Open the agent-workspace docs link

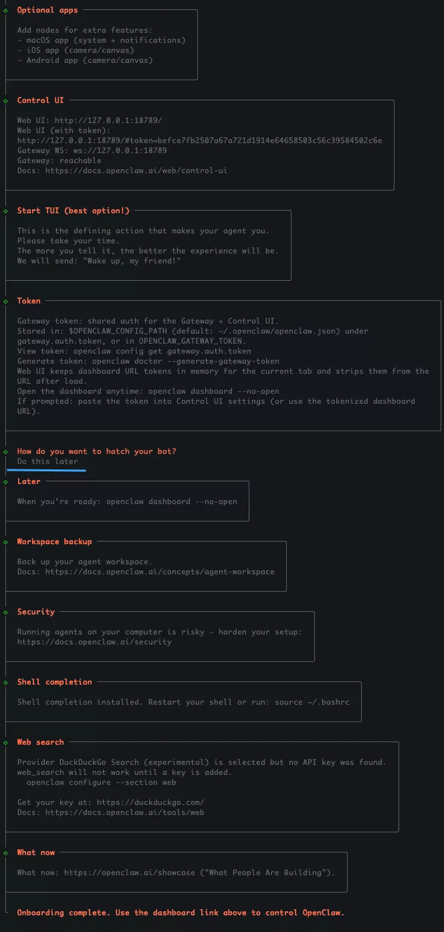[x=160, y=572]
